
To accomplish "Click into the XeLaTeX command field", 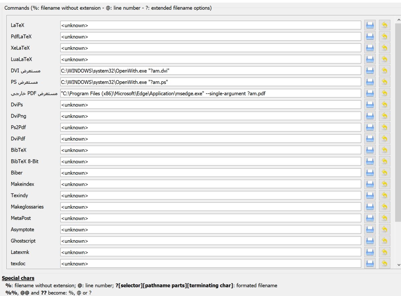I will pos(211,48).
